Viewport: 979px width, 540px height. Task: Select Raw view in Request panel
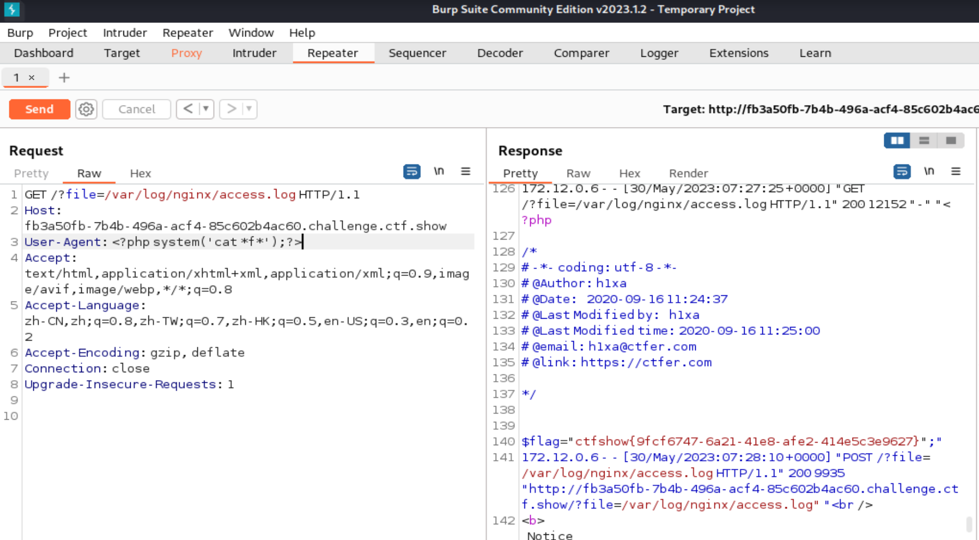point(89,173)
